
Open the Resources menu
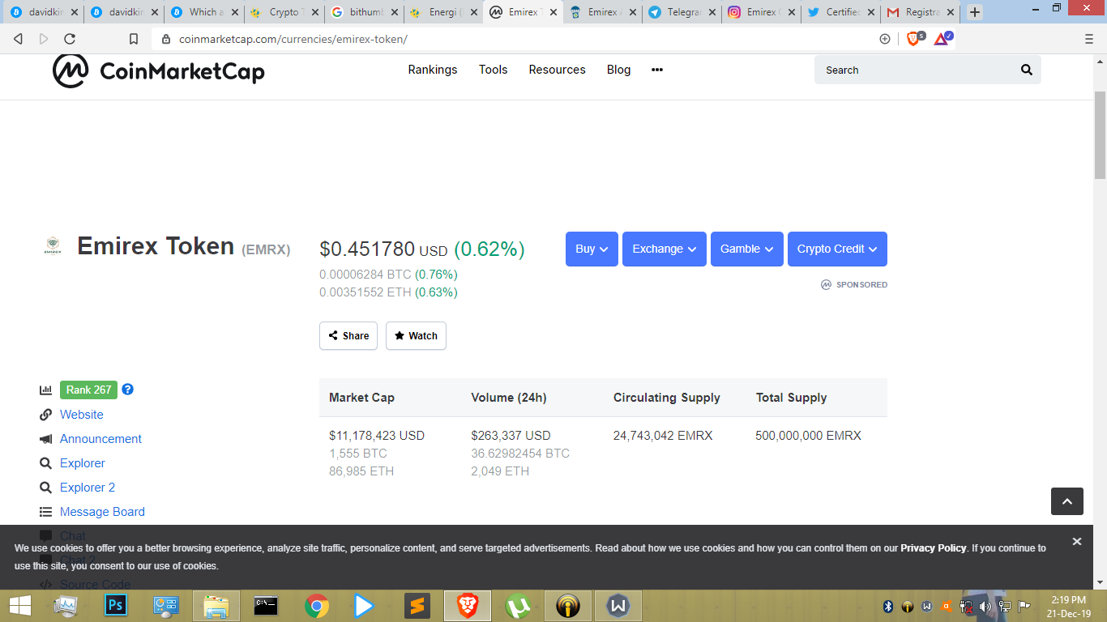pyautogui.click(x=557, y=70)
